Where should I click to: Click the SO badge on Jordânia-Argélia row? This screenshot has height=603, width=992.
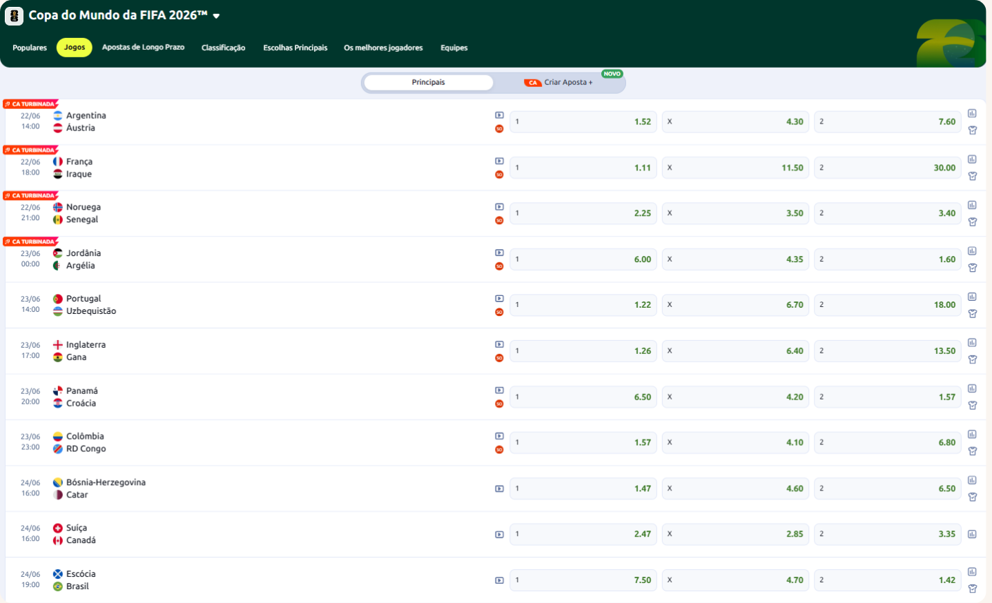point(499,266)
